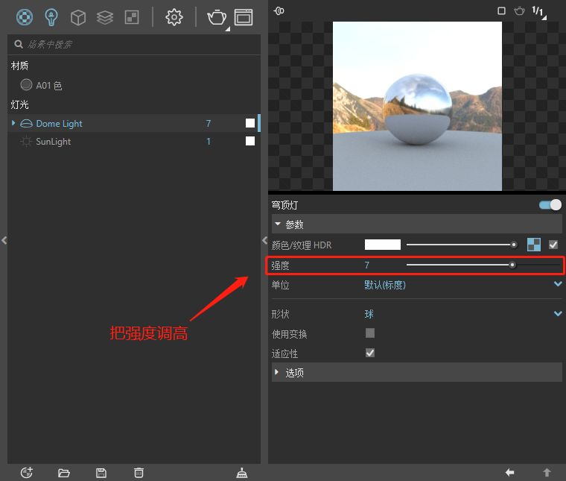
Task: Open the Settings gear tab
Action: (x=174, y=17)
